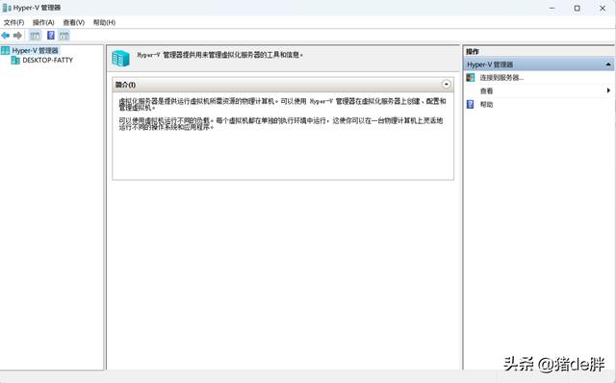
Task: Open the 查看(V) menu
Action: point(74,22)
